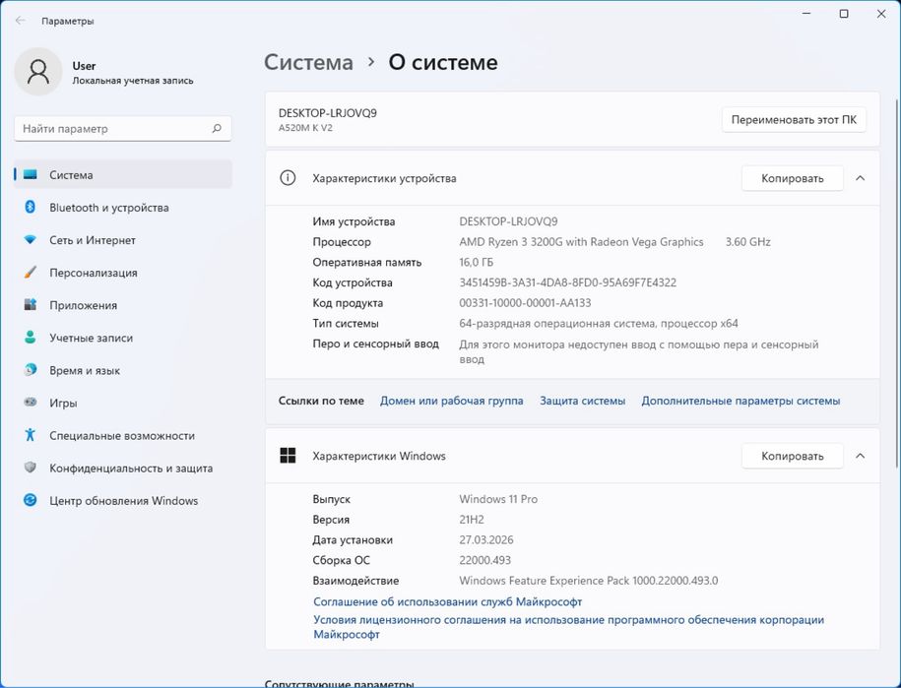This screenshot has height=688, width=901.
Task: Click the paintbrush icon for Персонализация
Action: click(30, 273)
